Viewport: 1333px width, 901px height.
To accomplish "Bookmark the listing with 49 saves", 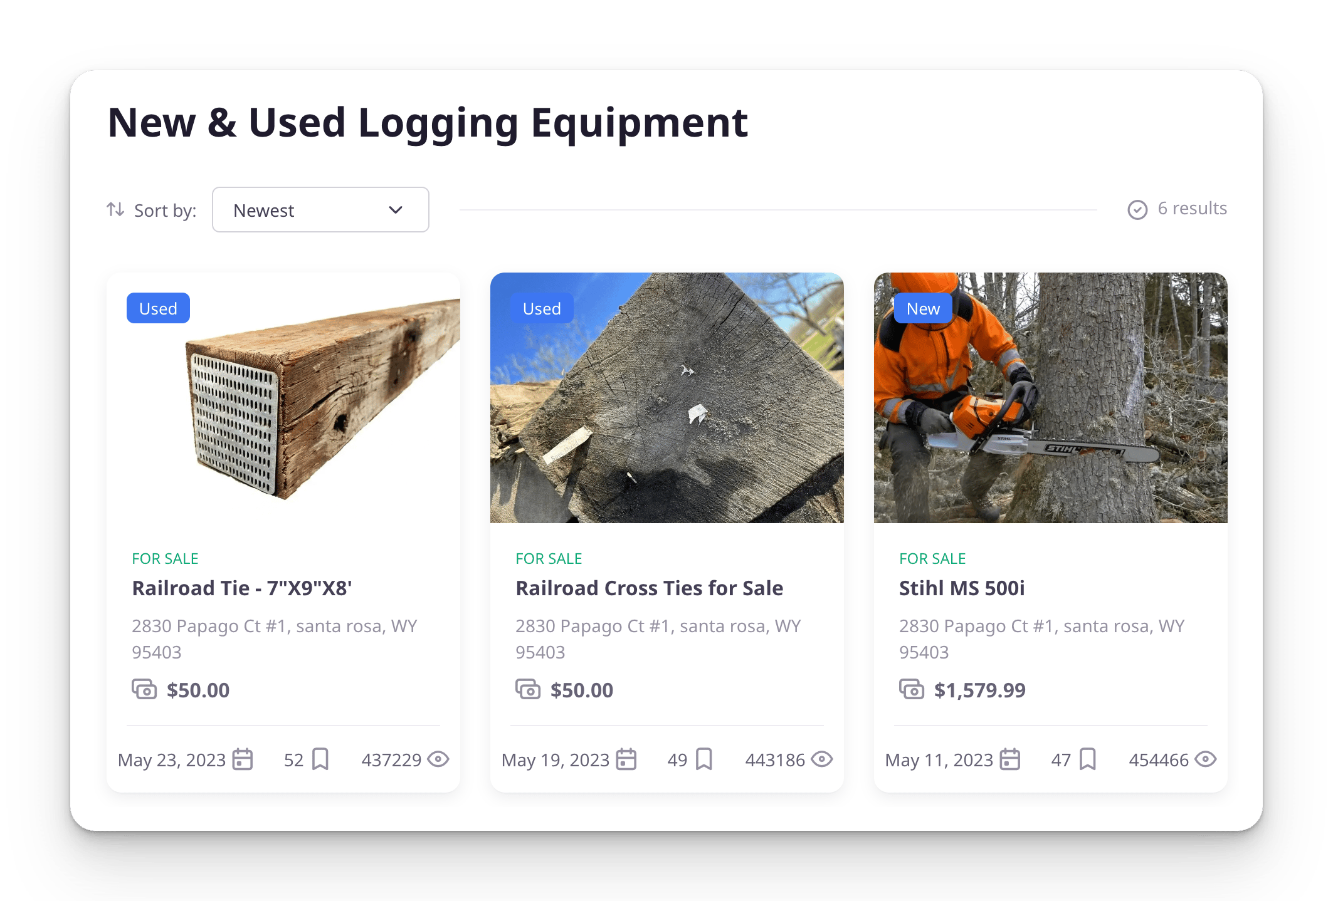I will click(x=704, y=759).
